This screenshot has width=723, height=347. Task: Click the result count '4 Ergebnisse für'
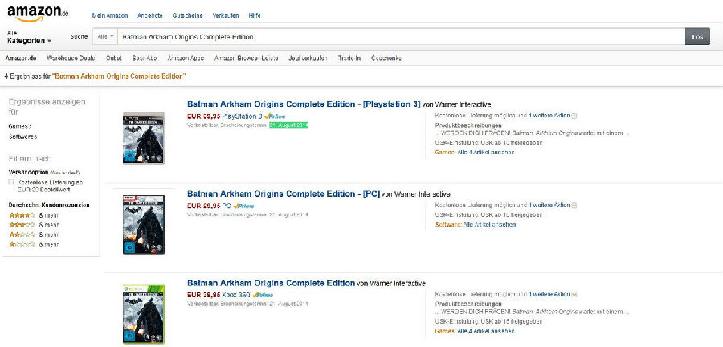pos(27,76)
